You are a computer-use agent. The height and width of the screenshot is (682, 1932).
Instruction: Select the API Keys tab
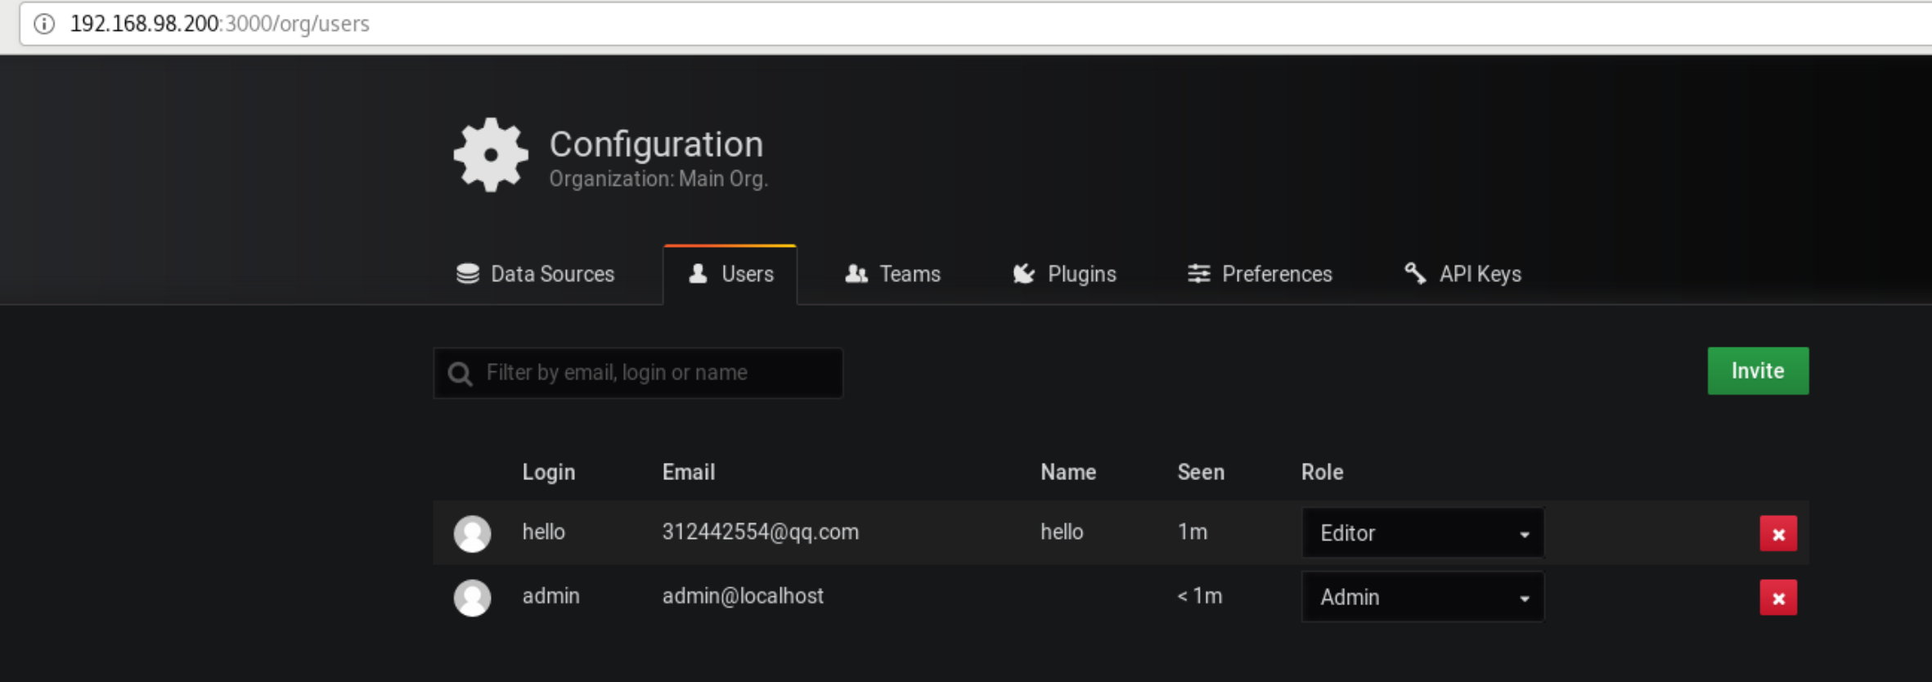(1462, 275)
